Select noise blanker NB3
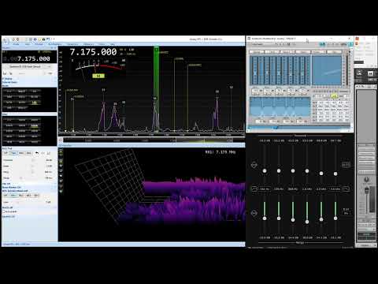 pyautogui.click(x=29, y=196)
